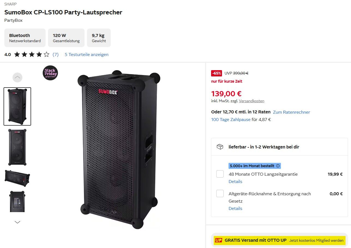
Task: Click the red -65% discount badge
Action: [217, 73]
